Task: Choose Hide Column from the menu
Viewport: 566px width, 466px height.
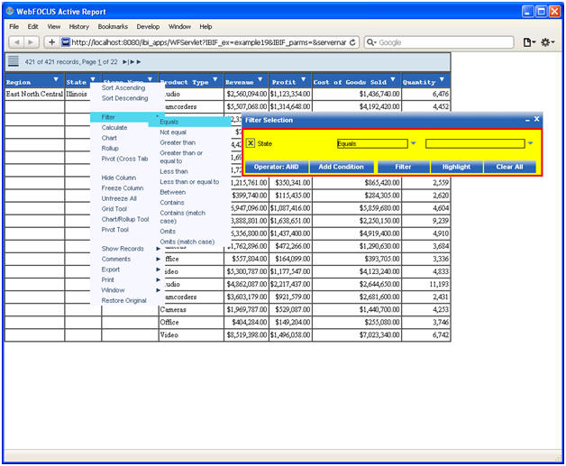Action: 118,178
